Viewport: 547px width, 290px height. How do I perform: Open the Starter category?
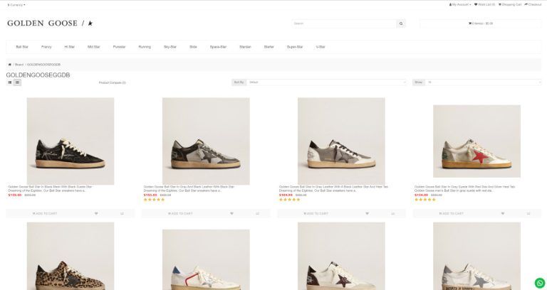point(269,47)
